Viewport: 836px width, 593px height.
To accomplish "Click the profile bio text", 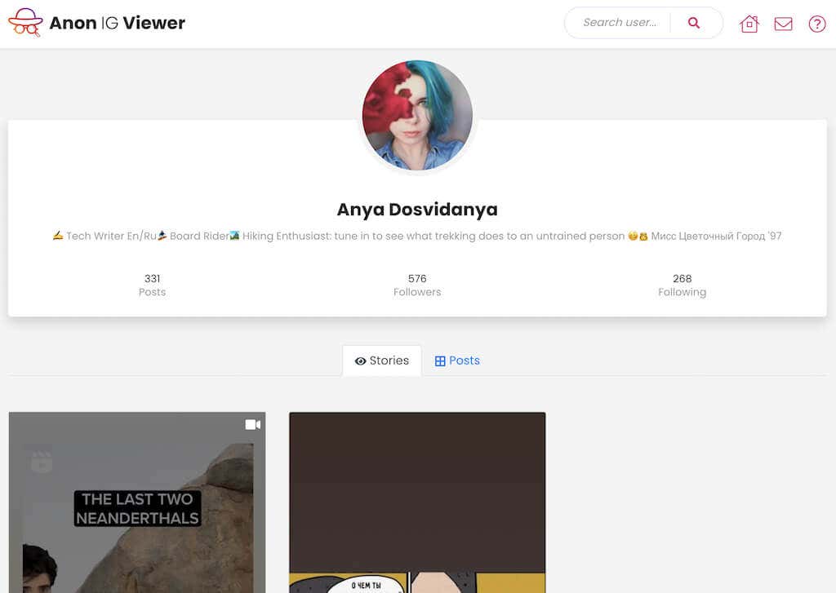I will click(417, 236).
